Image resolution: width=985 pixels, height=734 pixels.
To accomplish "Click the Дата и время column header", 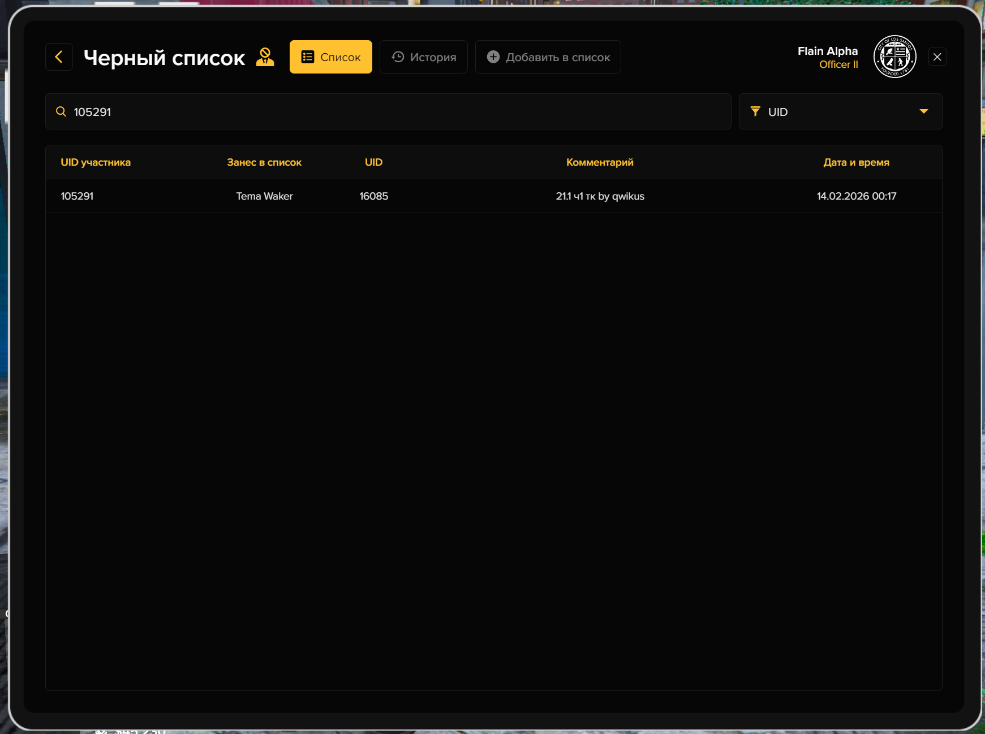I will [x=857, y=162].
